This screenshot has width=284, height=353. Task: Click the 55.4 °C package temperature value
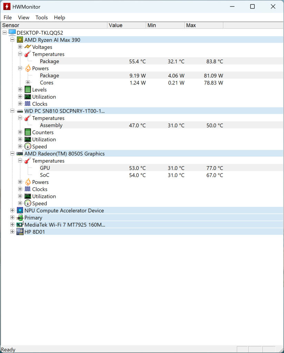tap(137, 61)
